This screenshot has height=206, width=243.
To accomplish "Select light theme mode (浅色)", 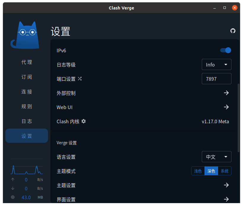I will coord(198,171).
